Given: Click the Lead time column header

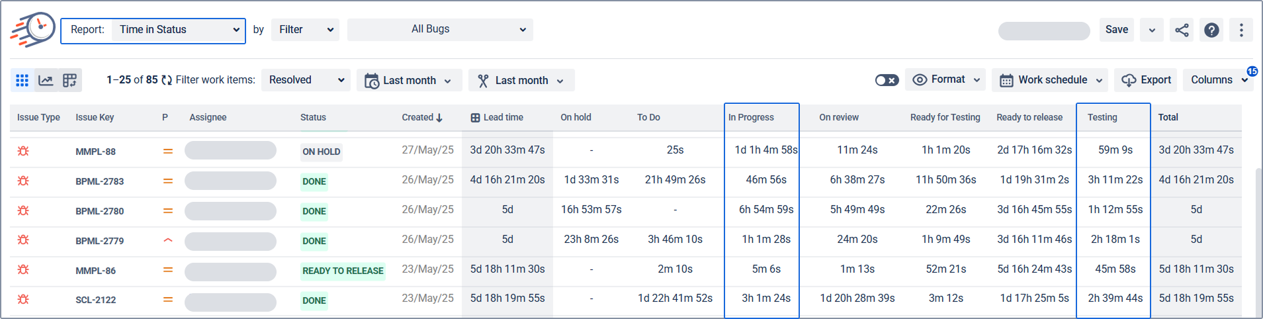Looking at the screenshot, I should pyautogui.click(x=497, y=117).
